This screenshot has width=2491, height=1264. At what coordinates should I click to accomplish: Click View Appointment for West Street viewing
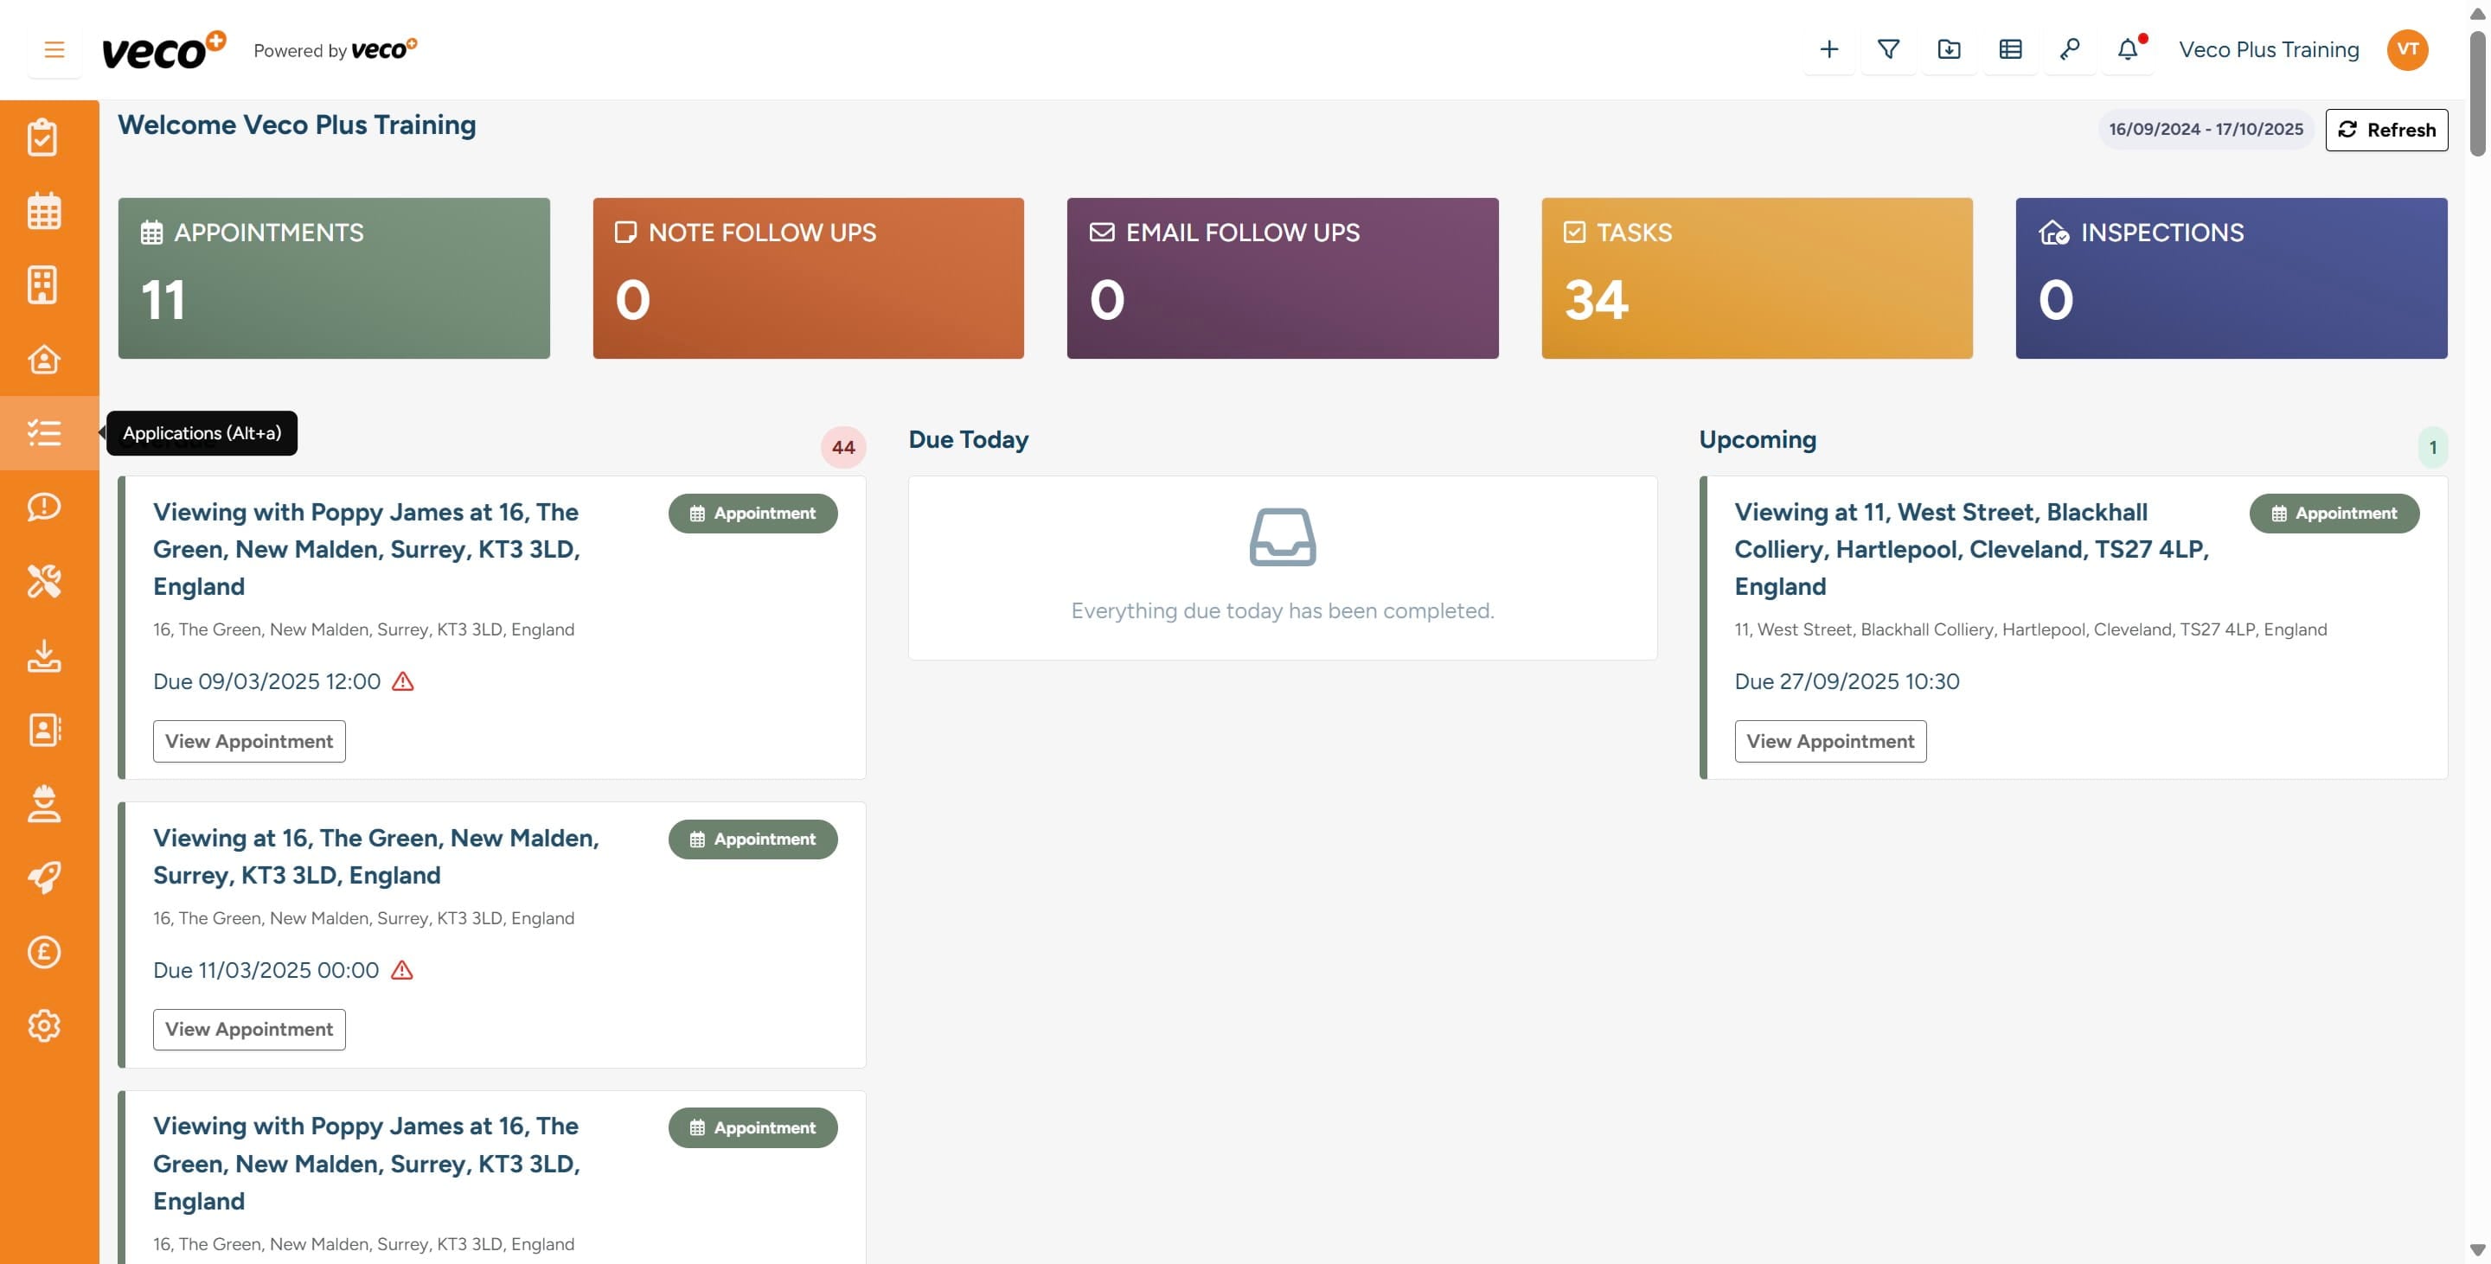coord(1829,741)
